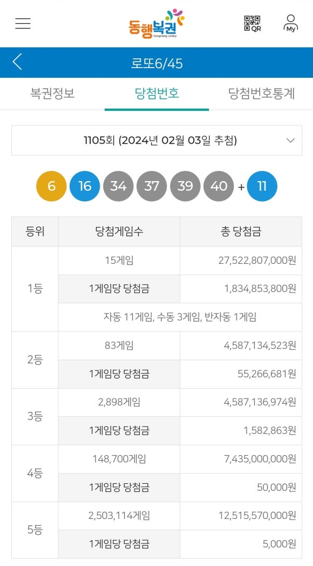313x566 pixels.
Task: Click the 5등 rank cell
Action: pos(35,530)
